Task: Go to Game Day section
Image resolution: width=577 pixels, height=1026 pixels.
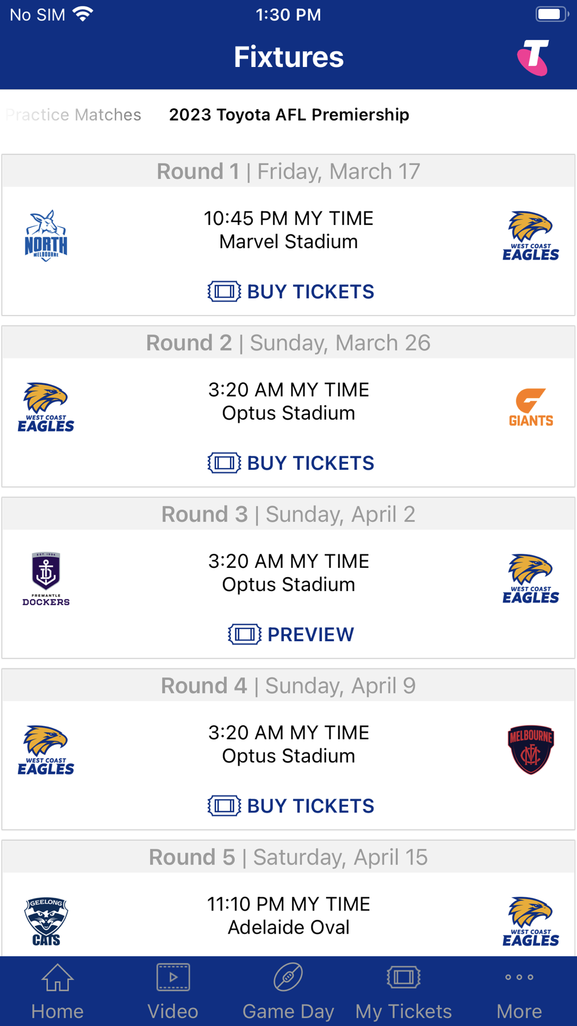Action: pyautogui.click(x=288, y=991)
